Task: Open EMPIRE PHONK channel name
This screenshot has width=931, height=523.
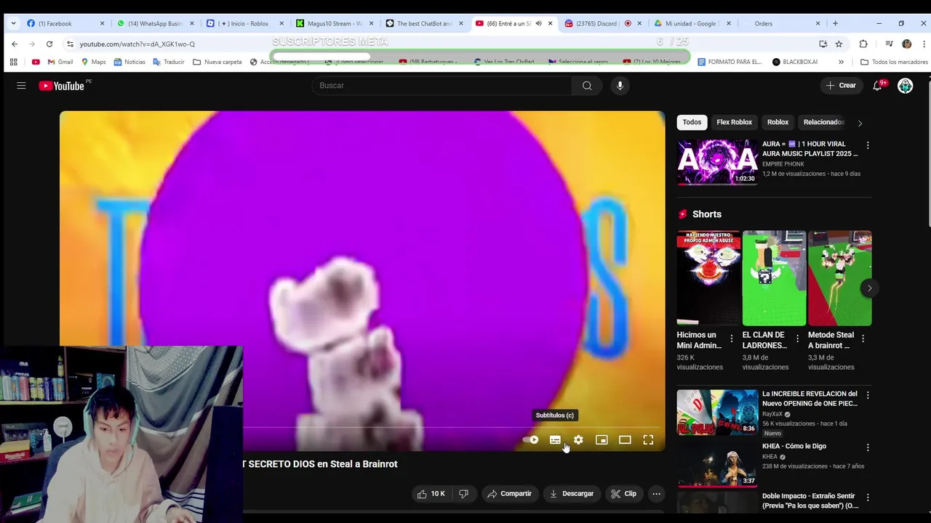Action: pyautogui.click(x=783, y=164)
